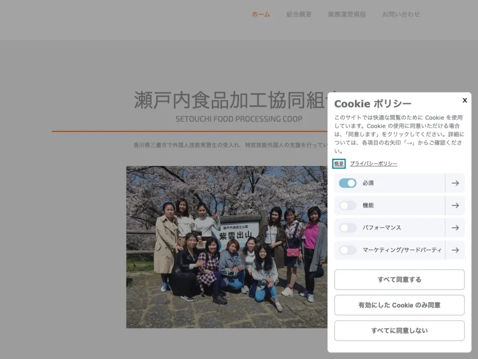Open the プライバシーポリシー link

click(373, 164)
